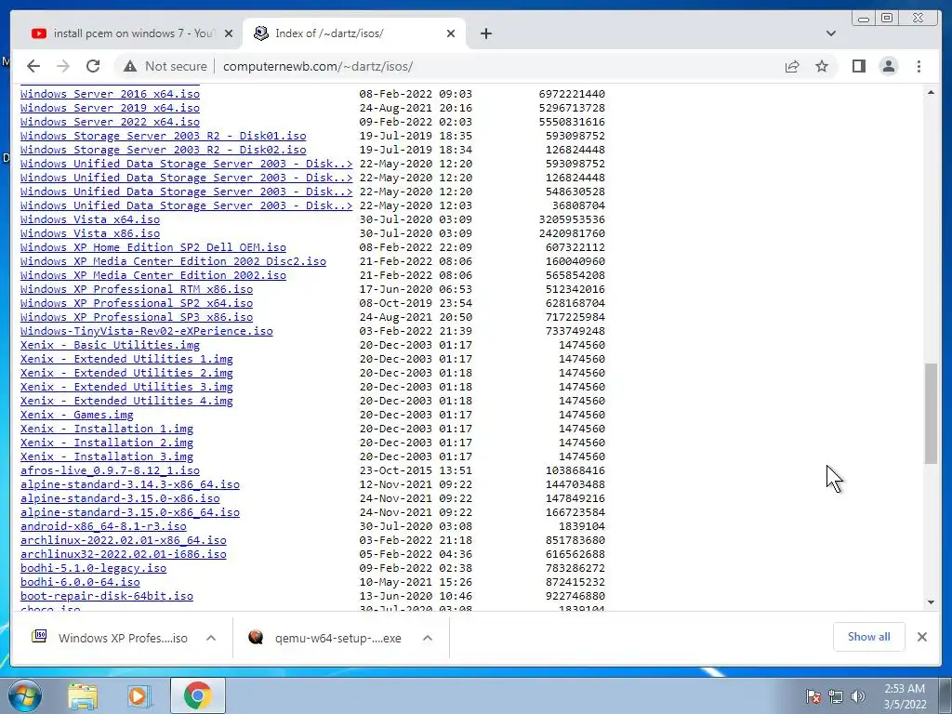952x714 pixels.
Task: Share this page via share icon
Action: [792, 66]
